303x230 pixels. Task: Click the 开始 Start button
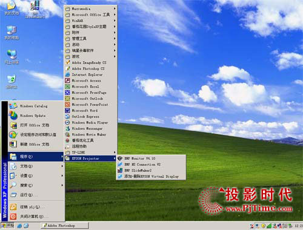tap(8, 226)
